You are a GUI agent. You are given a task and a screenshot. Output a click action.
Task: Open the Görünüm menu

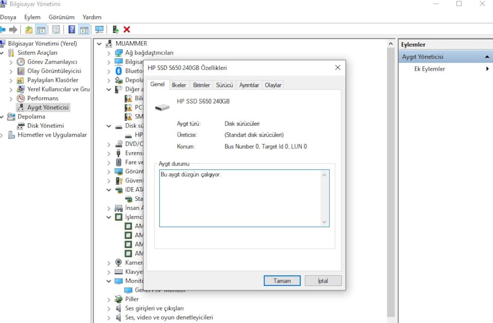click(61, 17)
